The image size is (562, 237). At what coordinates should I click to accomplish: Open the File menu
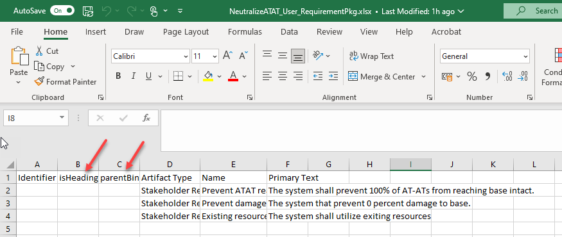pyautogui.click(x=17, y=32)
